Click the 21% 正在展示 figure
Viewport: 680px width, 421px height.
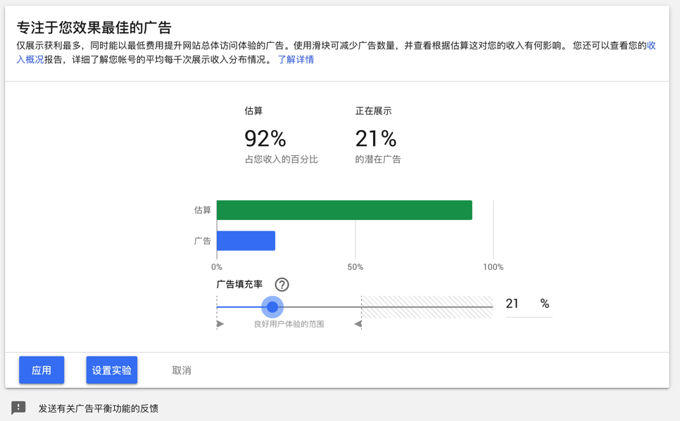(x=376, y=138)
